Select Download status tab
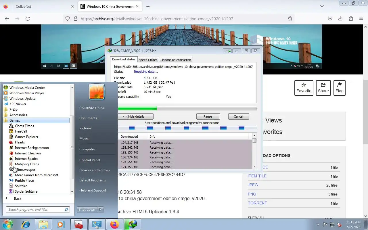This screenshot has height=230, width=368. click(124, 59)
